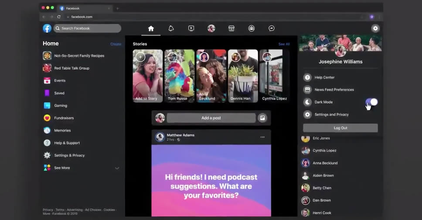Open the Notifications bell icon
This screenshot has height=220, width=422.
(x=171, y=28)
